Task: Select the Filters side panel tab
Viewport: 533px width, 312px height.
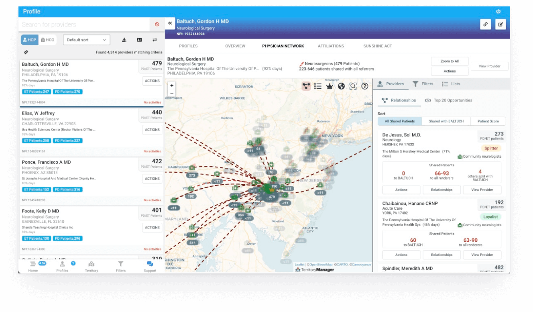Action: tap(423, 84)
